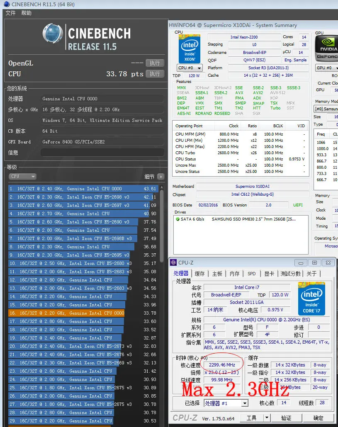This screenshot has width=338, height=427.
Task: Open the 处理器 #1 selection dropdown in CPU-Z
Action: pyautogui.click(x=226, y=403)
